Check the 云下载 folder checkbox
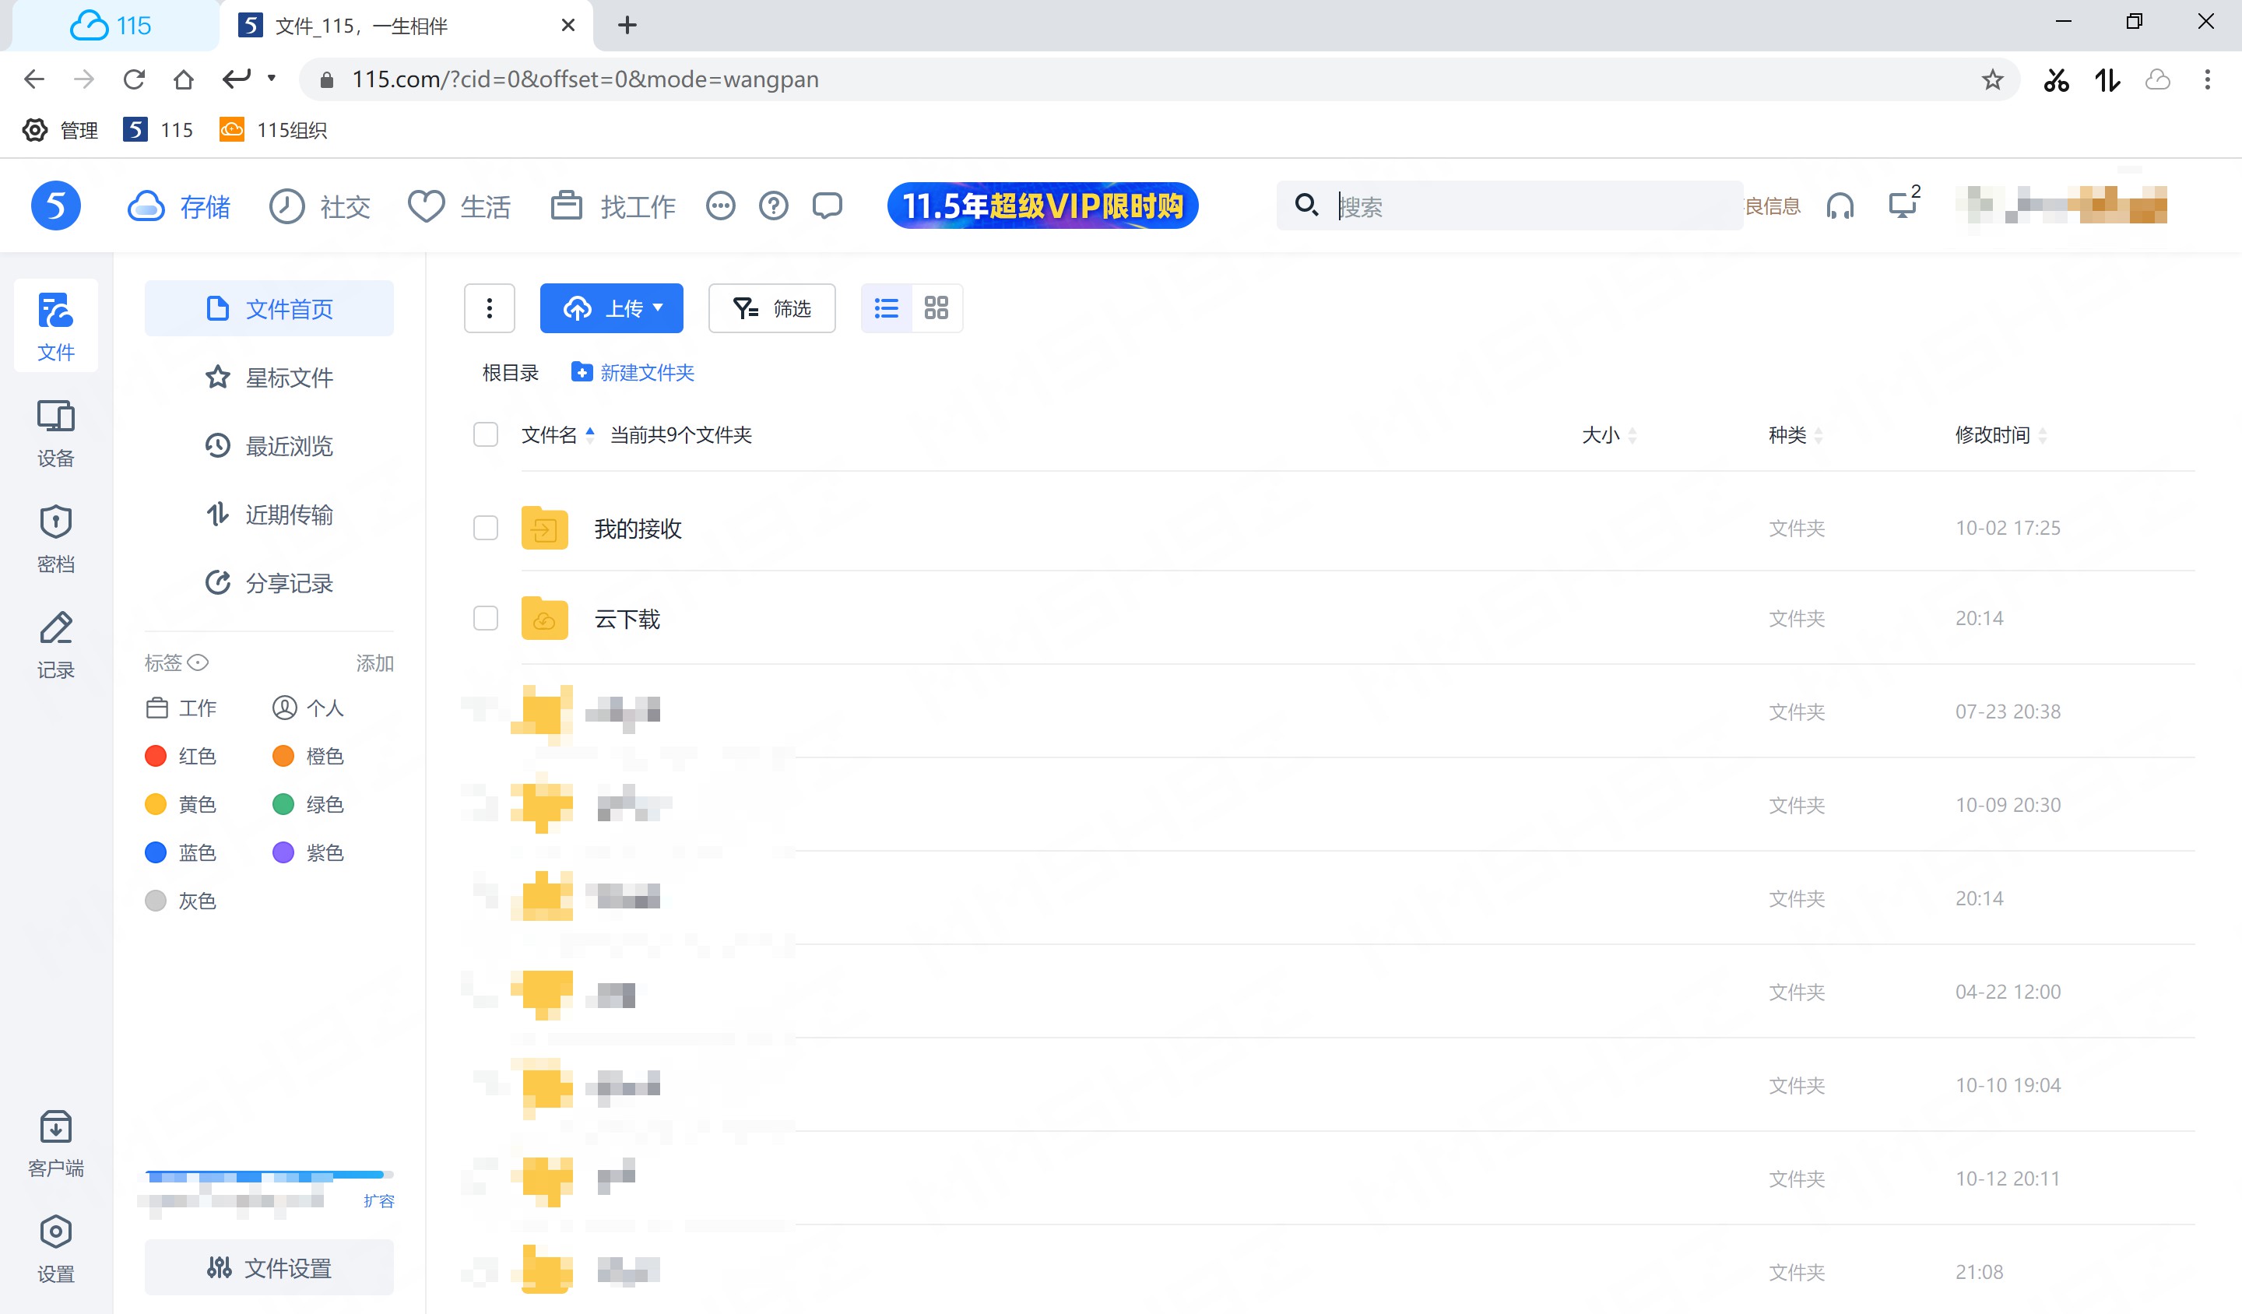The height and width of the screenshot is (1314, 2242). point(486,618)
